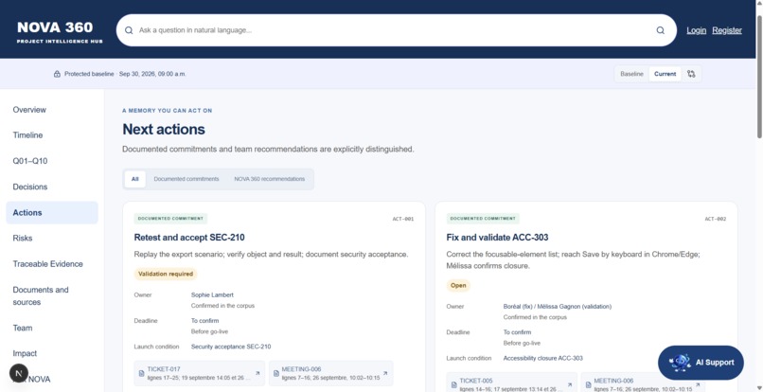Click the Validation required status badge
Viewport: 763px width, 392px height.
166,275
